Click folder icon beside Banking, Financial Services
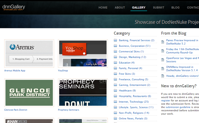The height and width of the screenshot is (123, 199). (x=115, y=40)
